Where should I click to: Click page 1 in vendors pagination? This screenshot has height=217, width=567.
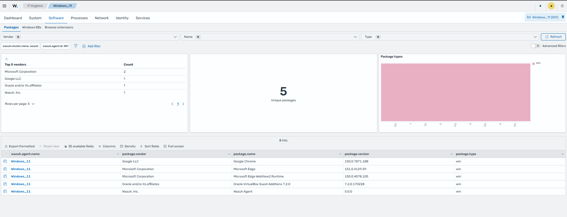coord(178,104)
